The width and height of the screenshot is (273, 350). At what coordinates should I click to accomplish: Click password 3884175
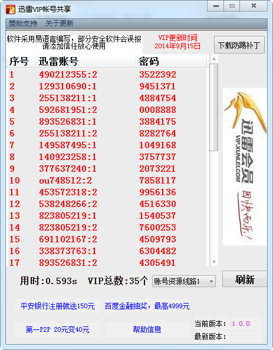158,122
